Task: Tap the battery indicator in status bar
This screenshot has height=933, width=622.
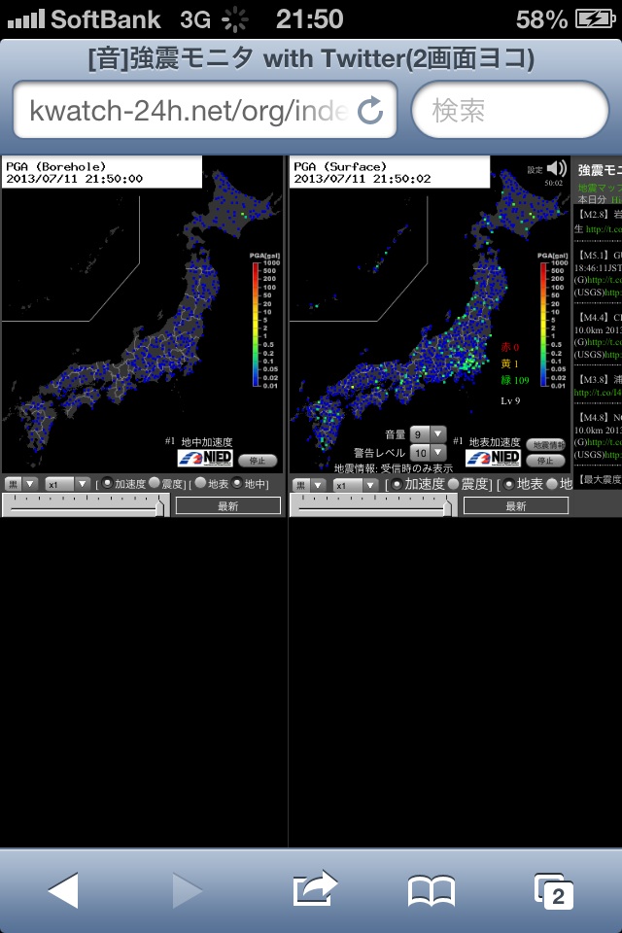Action: 595,19
